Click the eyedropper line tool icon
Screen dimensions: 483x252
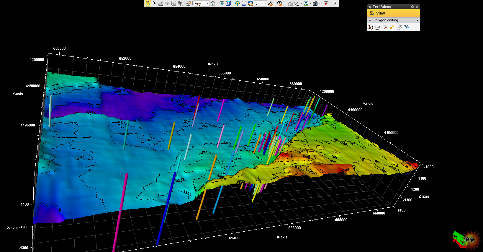tap(399, 27)
